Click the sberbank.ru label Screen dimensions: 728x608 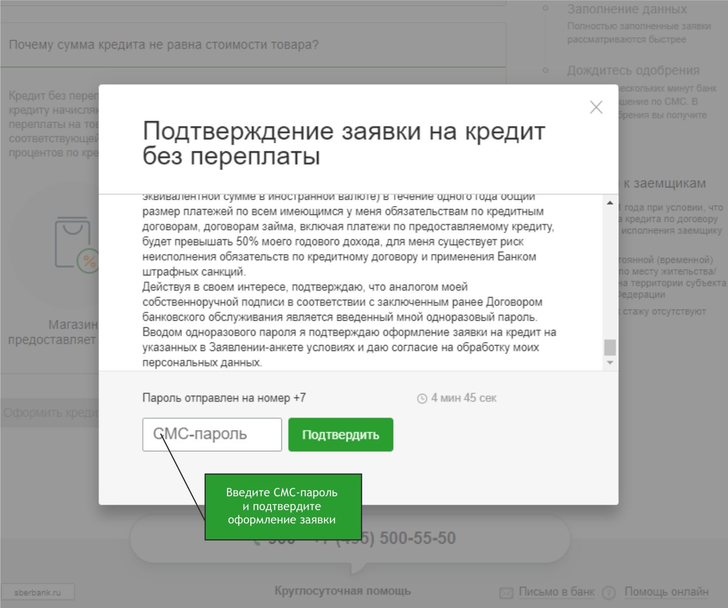click(x=38, y=592)
